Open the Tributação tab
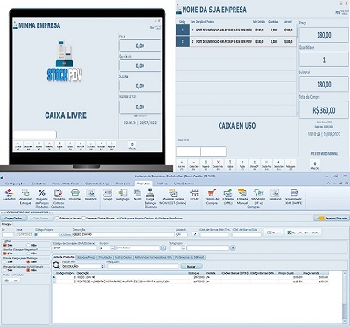The width and height of the screenshot is (350, 327). [105, 257]
